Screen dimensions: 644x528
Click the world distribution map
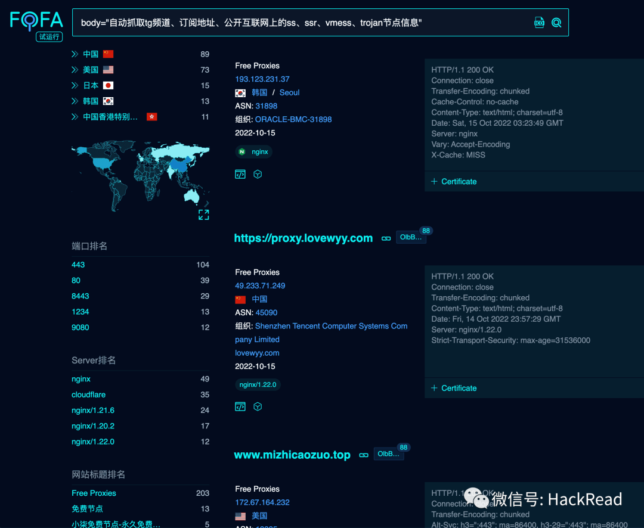(x=141, y=176)
